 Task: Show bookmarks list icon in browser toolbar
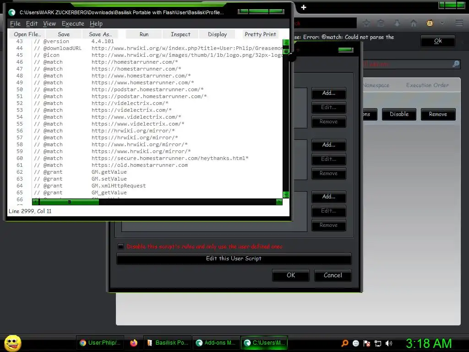pyautogui.click(x=381, y=23)
